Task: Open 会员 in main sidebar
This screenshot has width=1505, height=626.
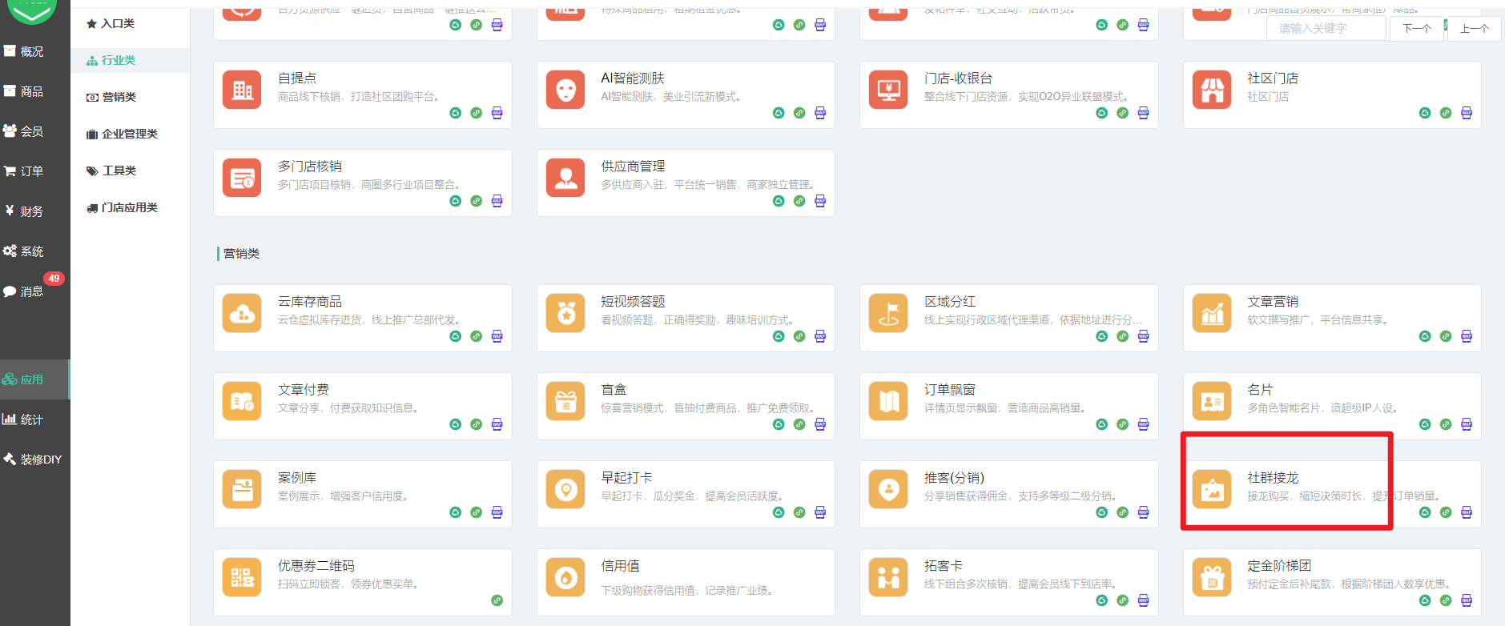Action: coord(35,131)
